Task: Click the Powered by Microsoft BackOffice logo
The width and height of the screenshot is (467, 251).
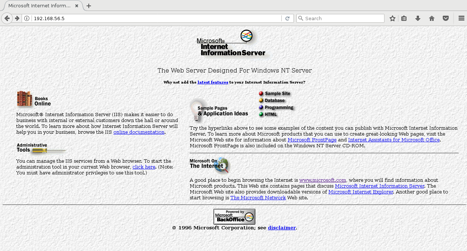Action: [x=234, y=217]
